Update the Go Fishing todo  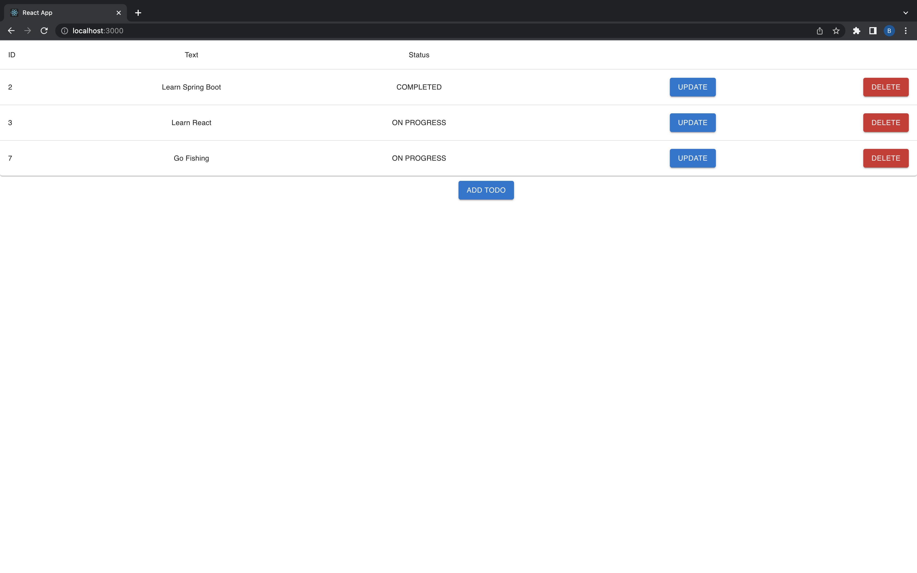692,158
